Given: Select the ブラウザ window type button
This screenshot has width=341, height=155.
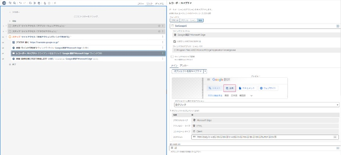Looking at the screenshot, I should [174, 21].
